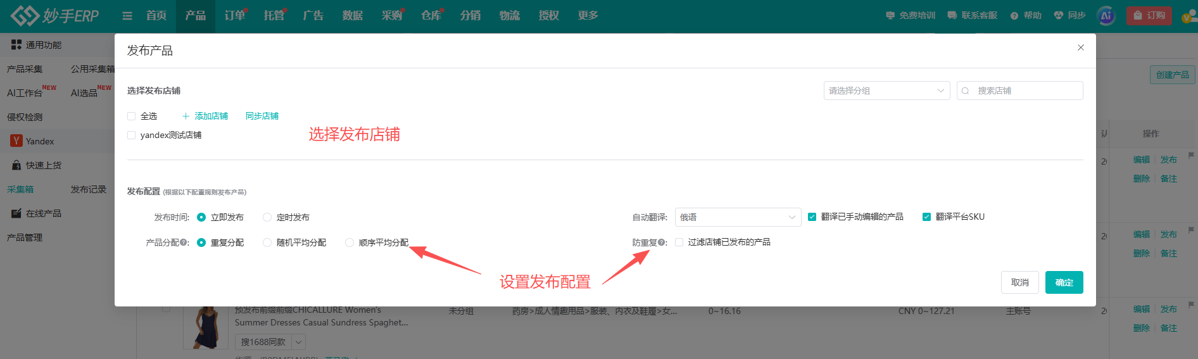1198x359 pixels.
Task: Toggle the hamburger menu icon in header
Action: pos(127,16)
